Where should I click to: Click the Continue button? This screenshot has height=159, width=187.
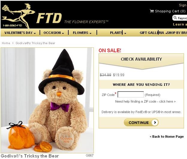tap(141, 122)
